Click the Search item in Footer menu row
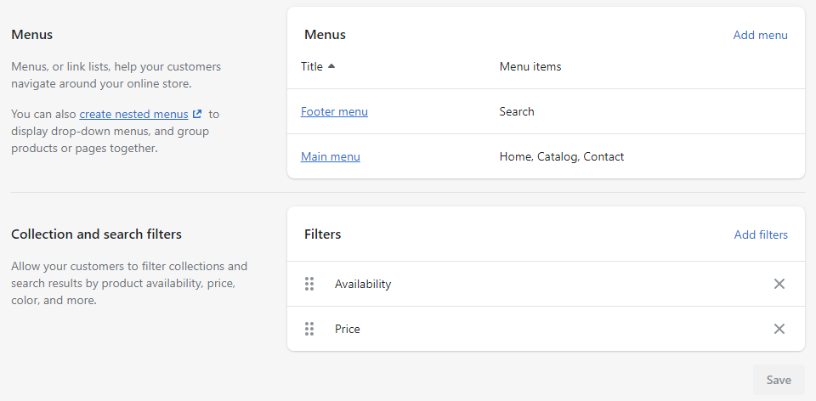 click(517, 111)
